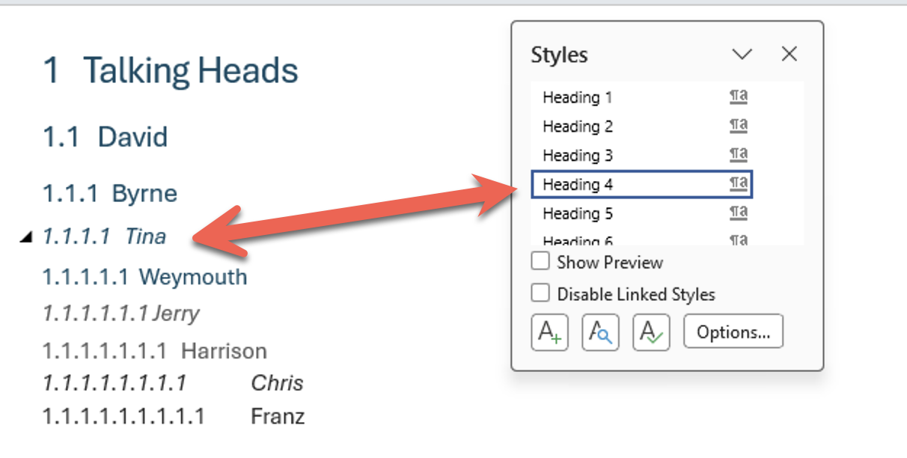Image resolution: width=907 pixels, height=458 pixels.
Task: Click the linked style icon beside Heading 5
Action: [739, 213]
